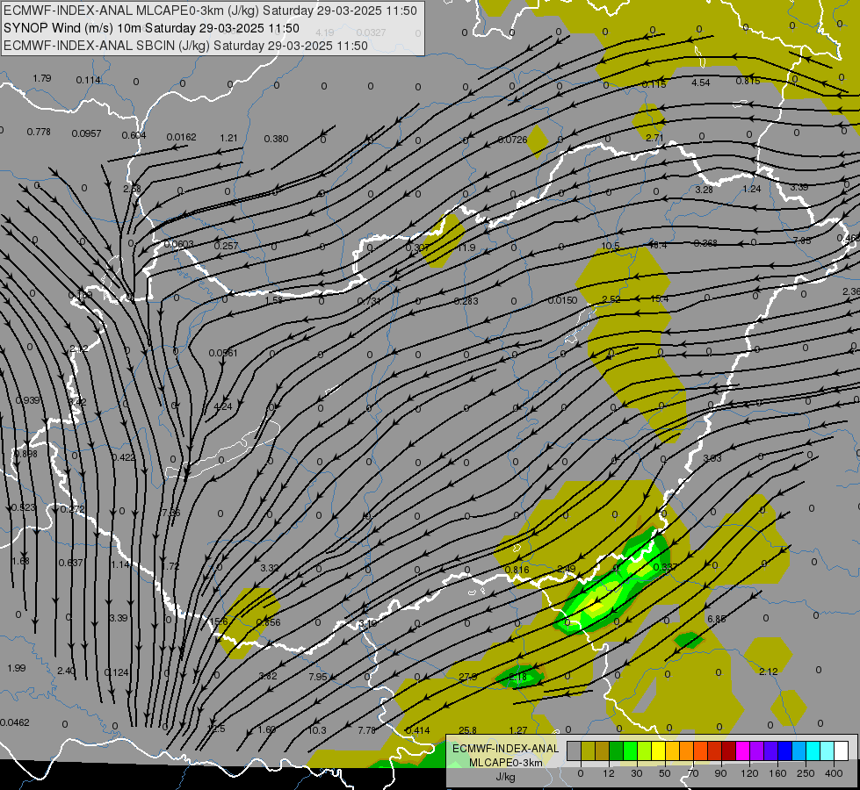Click the ECMWF-INDEX-ANAL SBCIN header line
Viewport: 860px width, 790px height.
point(185,46)
